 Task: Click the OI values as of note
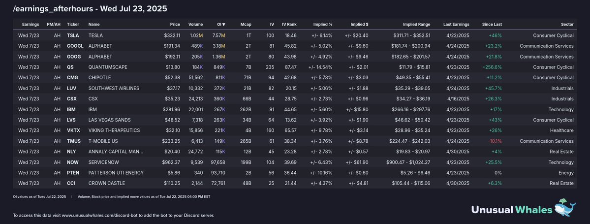tap(39, 197)
